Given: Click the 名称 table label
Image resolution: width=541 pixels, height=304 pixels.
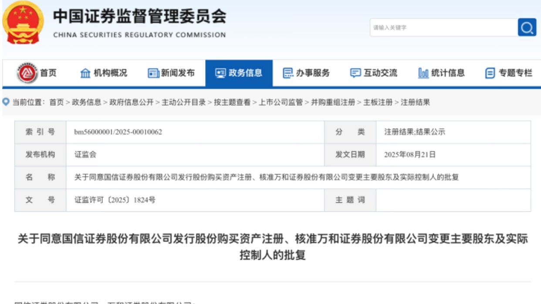Looking at the screenshot, I should coord(40,177).
